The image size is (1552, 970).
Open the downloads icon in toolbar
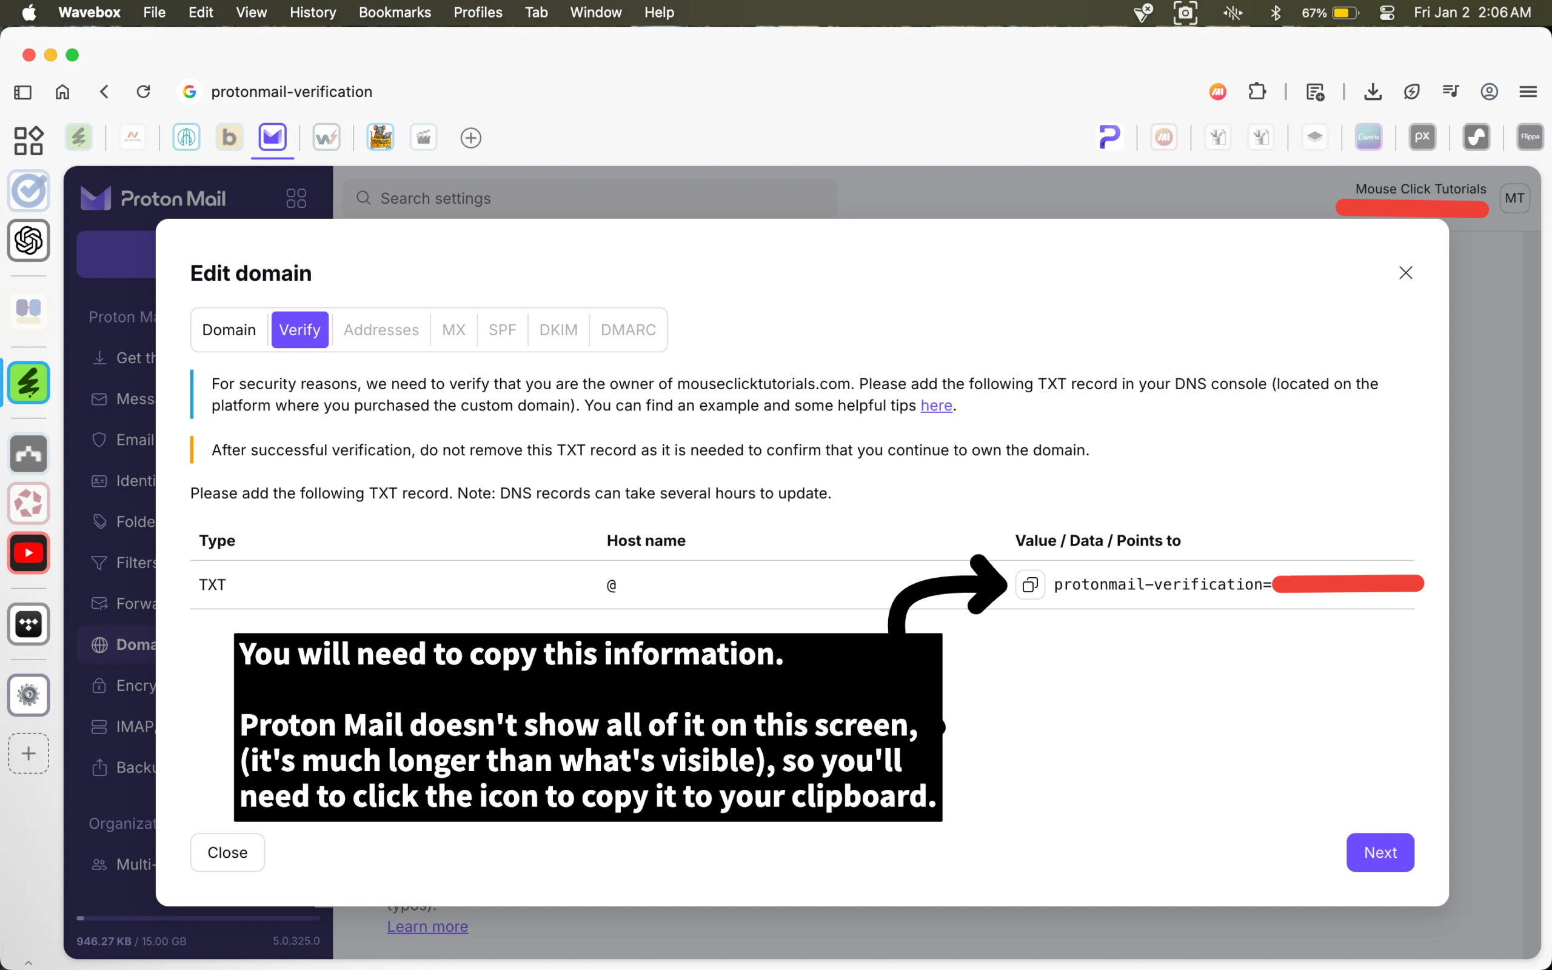pyautogui.click(x=1373, y=92)
